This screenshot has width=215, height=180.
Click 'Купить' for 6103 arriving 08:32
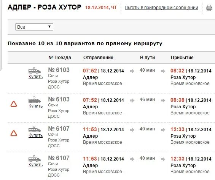coord(35,77)
